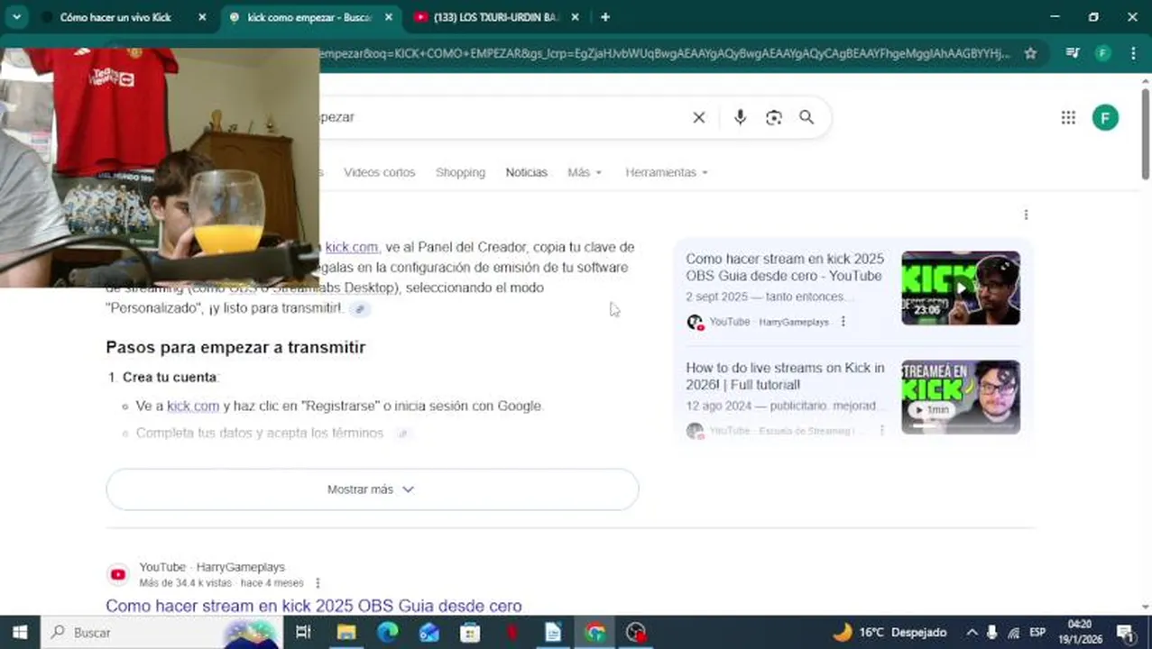Click the YouTube favicon of the HarryGameplays result

pyautogui.click(x=118, y=574)
